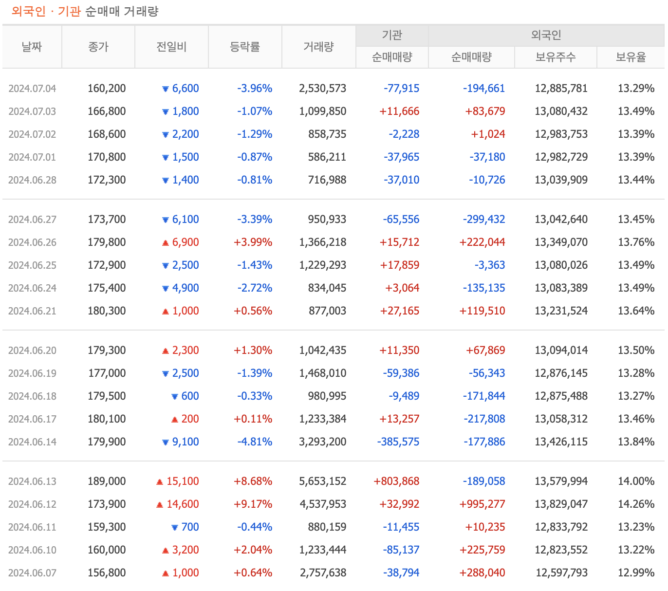Image resolution: width=668 pixels, height=591 pixels.
Task: Click the 종가 column header
Action: (98, 46)
